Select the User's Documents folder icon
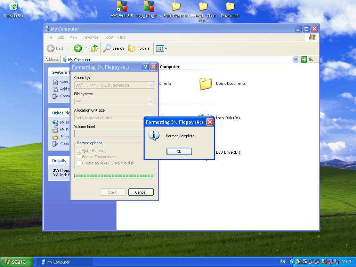 [206, 84]
